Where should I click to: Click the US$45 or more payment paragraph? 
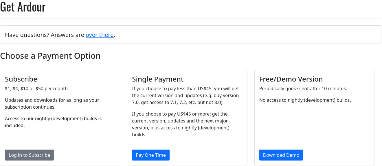[181, 124]
